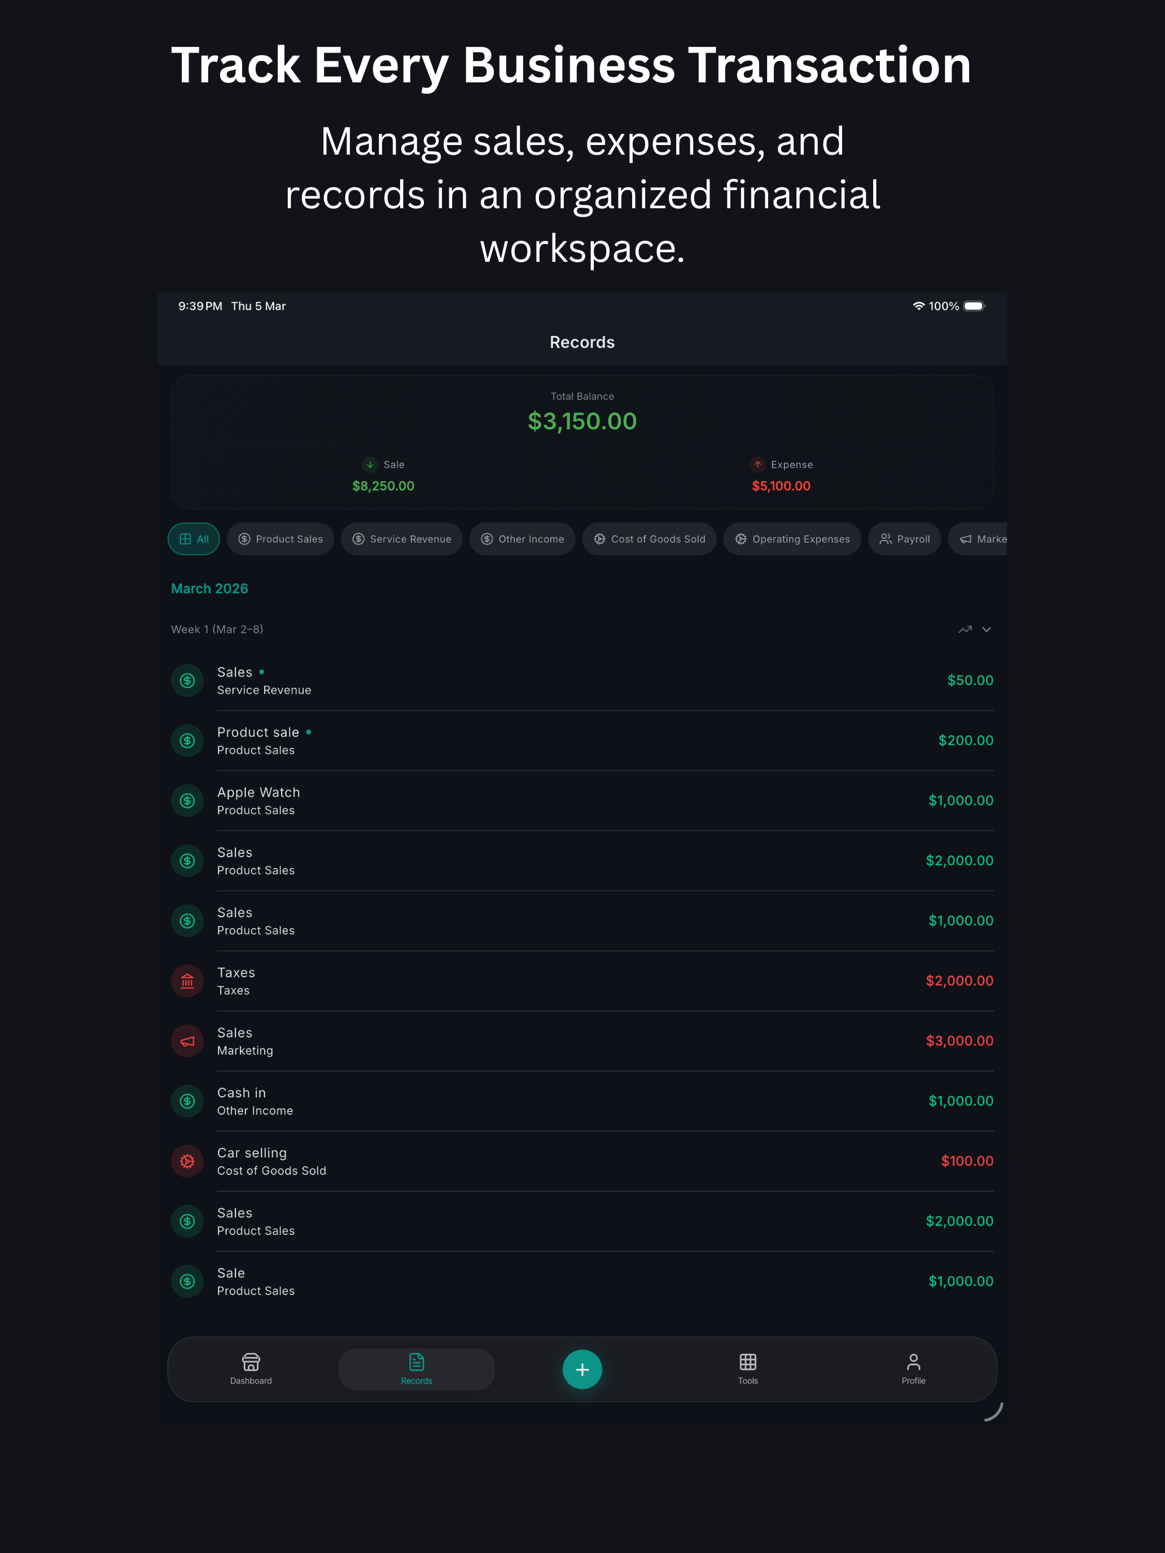1165x1553 pixels.
Task: Open the Week 1 trend chart icon
Action: [966, 629]
